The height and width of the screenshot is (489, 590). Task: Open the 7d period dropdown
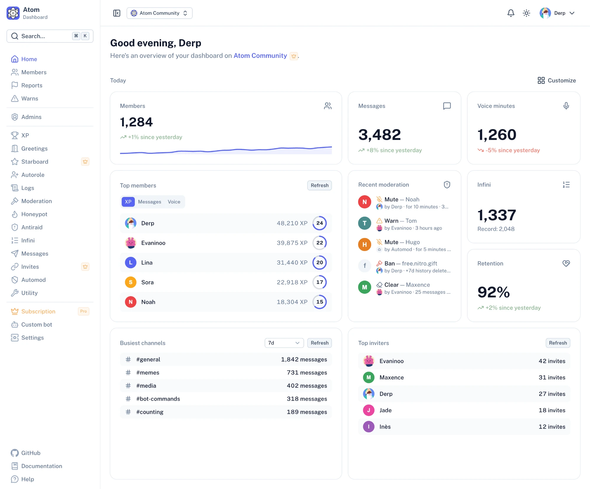click(284, 343)
